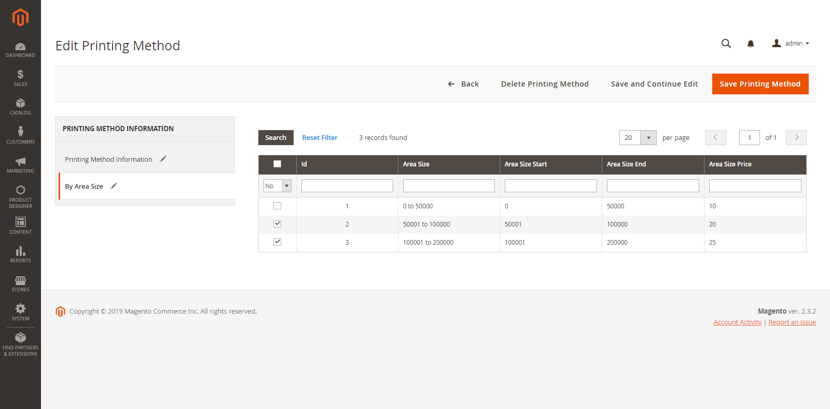Image resolution: width=830 pixels, height=409 pixels.
Task: Expand the 20 per page dropdown
Action: (638, 137)
